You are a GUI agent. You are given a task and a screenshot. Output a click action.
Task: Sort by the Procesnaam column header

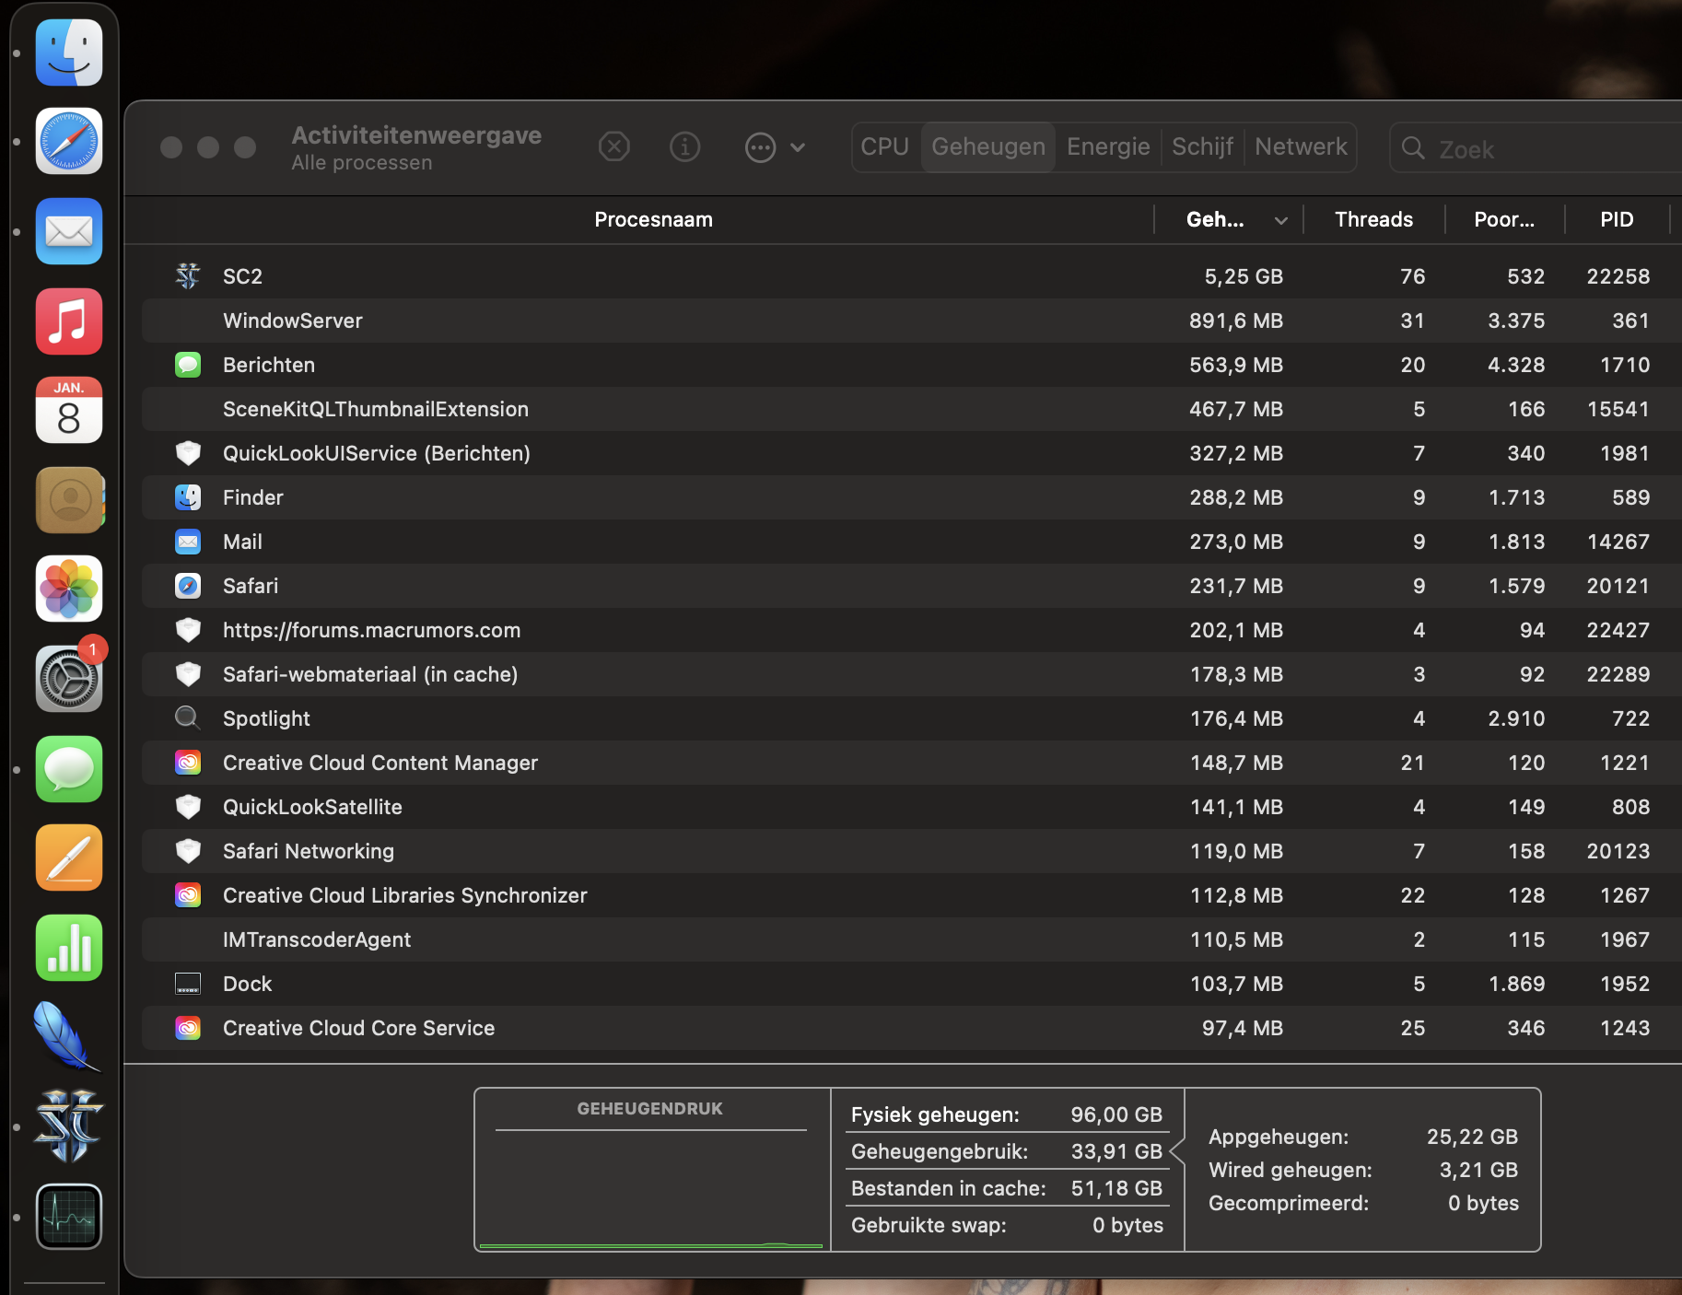(653, 219)
